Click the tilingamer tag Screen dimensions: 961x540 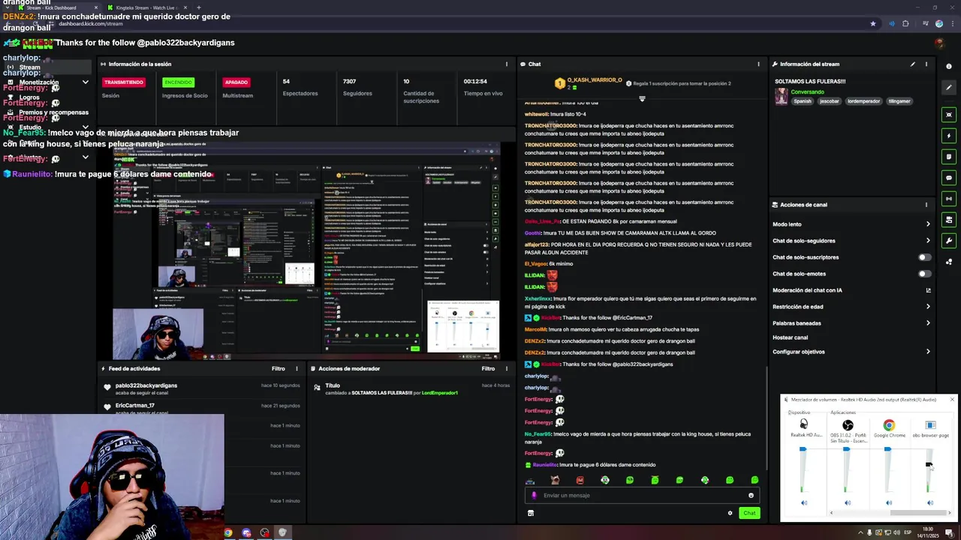(899, 101)
